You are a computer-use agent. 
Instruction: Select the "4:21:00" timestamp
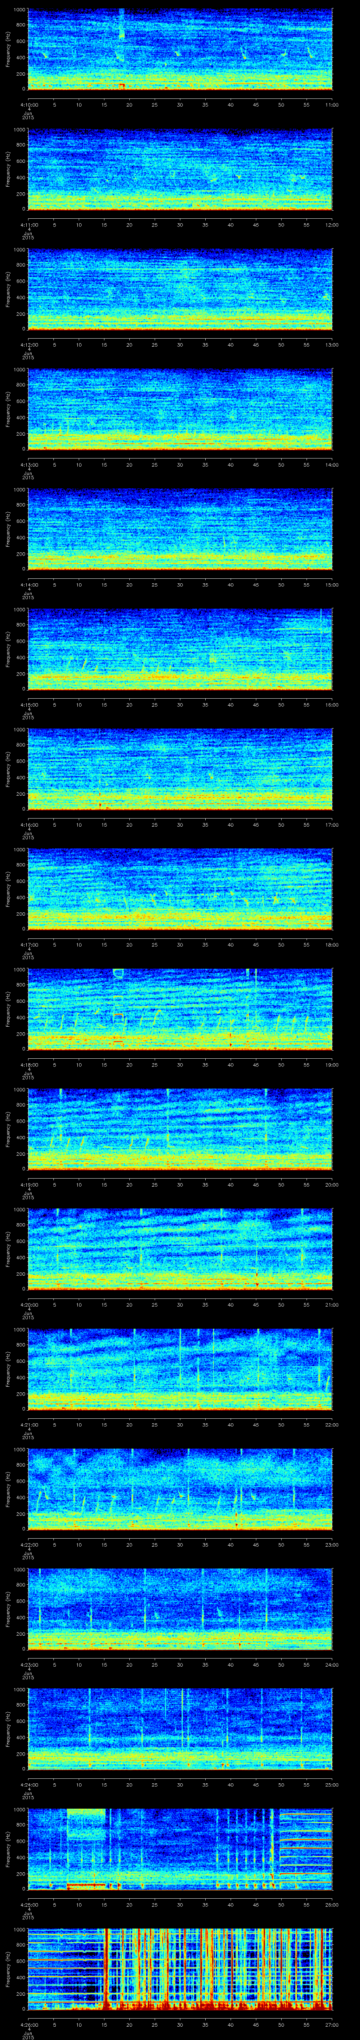[28, 1424]
